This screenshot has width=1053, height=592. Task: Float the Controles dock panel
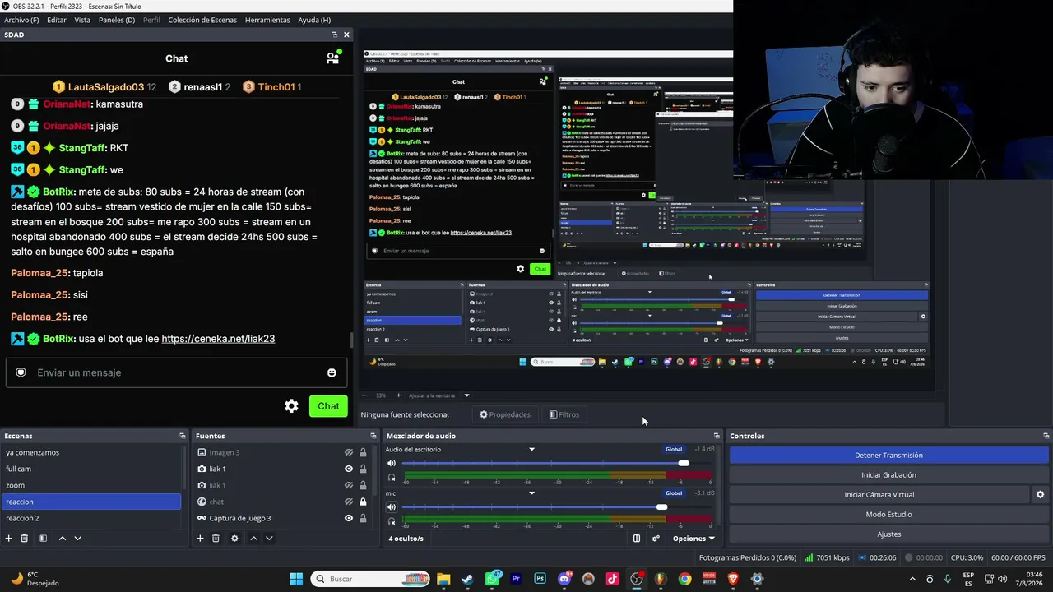coord(1046,436)
